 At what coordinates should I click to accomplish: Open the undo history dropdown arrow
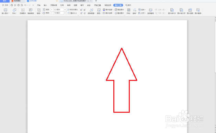coord(27,5)
